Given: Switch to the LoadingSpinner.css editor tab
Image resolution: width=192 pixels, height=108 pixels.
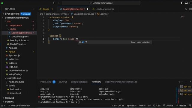Looking at the screenshot, I should click(74, 9).
